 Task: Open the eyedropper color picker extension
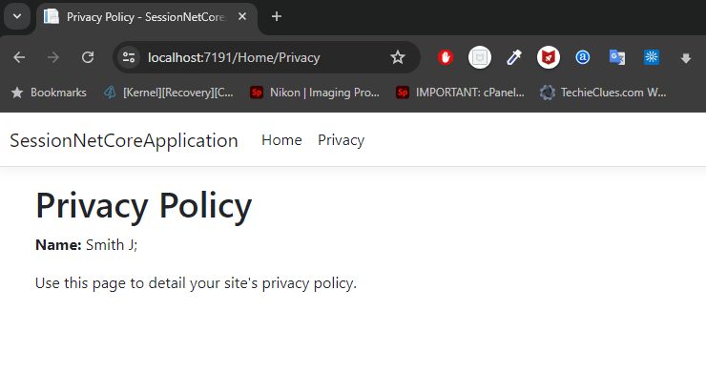[513, 57]
